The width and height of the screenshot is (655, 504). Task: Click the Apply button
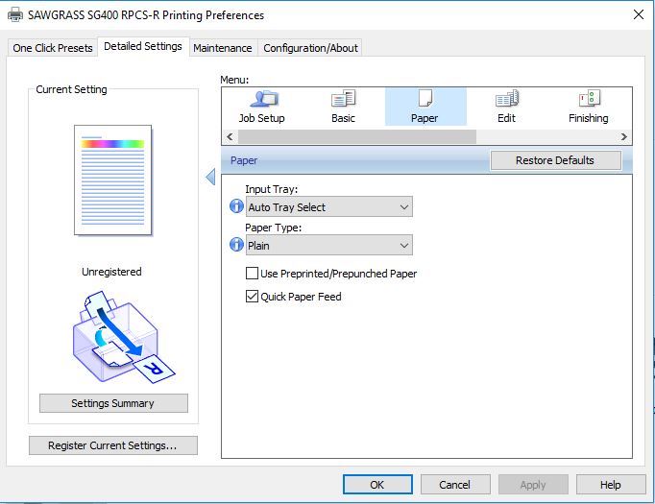tap(533, 485)
